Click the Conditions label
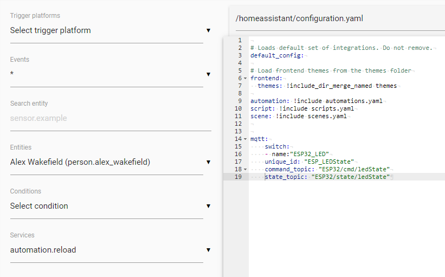The height and width of the screenshot is (277, 445). pos(25,191)
